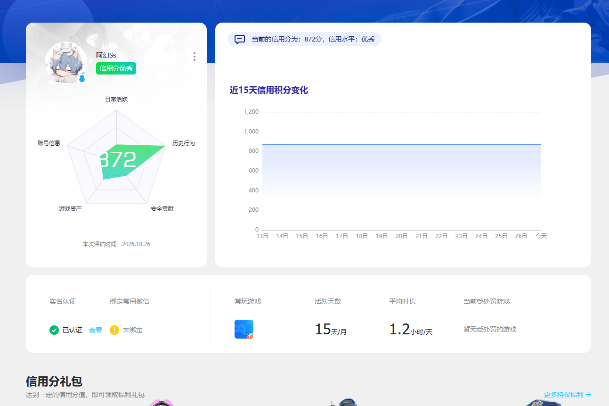Click the 常玩游戏 label
609x406 pixels.
point(248,301)
